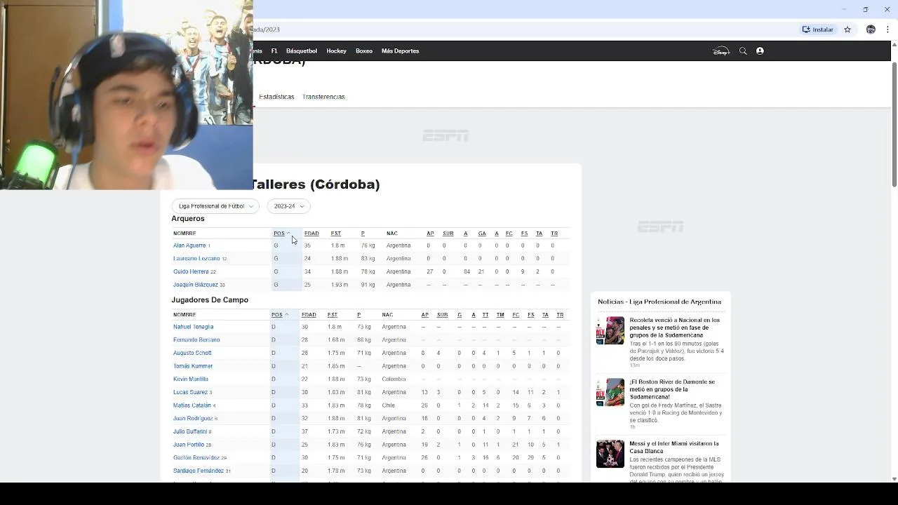Open the Boxeo menu item

click(x=364, y=51)
